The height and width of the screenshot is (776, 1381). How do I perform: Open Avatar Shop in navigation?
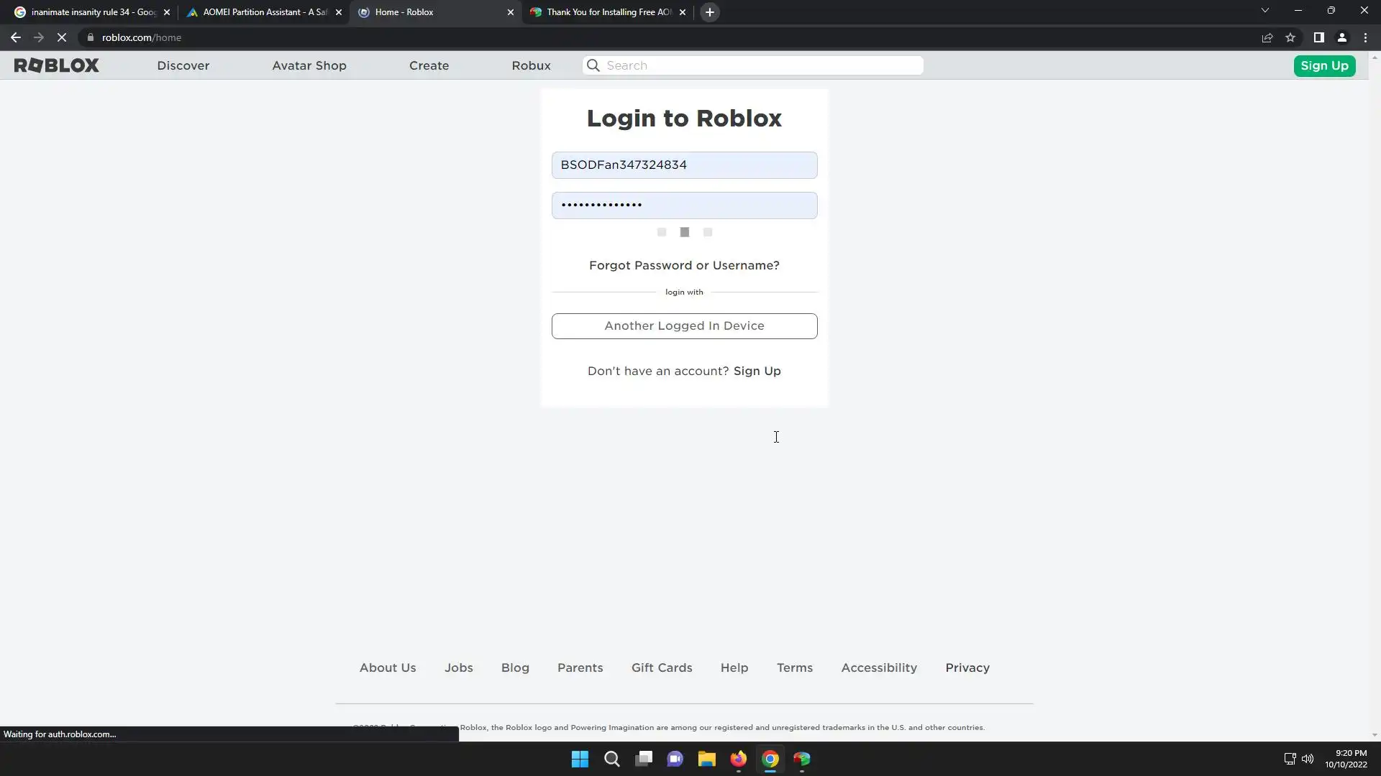(309, 65)
